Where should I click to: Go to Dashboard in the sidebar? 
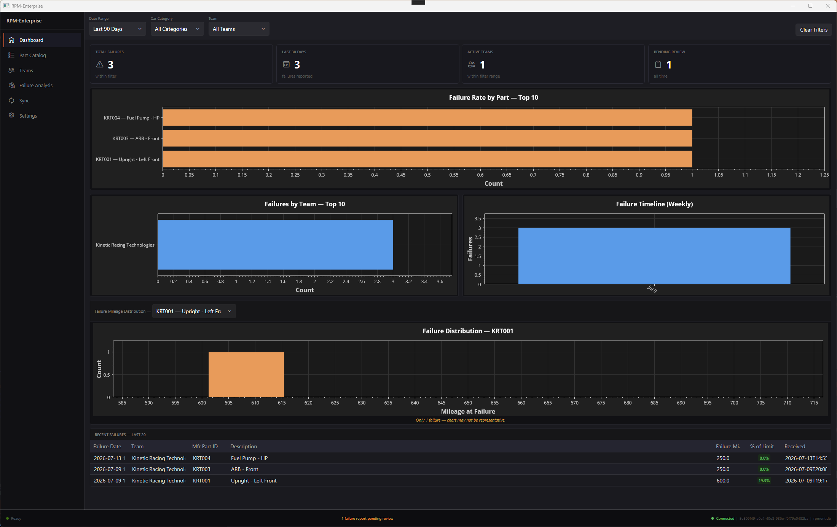click(42, 40)
